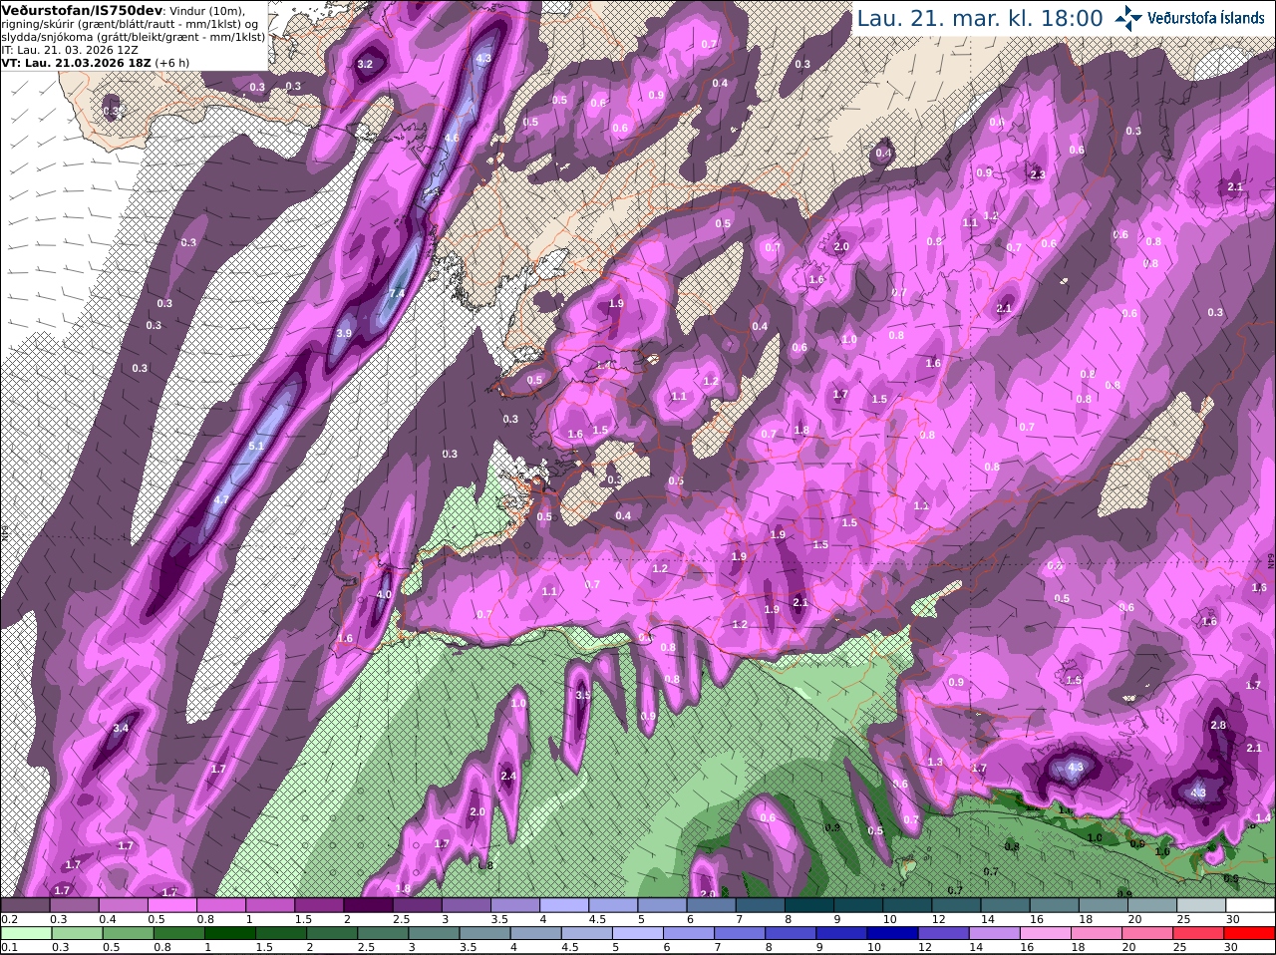Click the 3.9 precipitation label
Screen dimensions: 1276x955
[345, 333]
